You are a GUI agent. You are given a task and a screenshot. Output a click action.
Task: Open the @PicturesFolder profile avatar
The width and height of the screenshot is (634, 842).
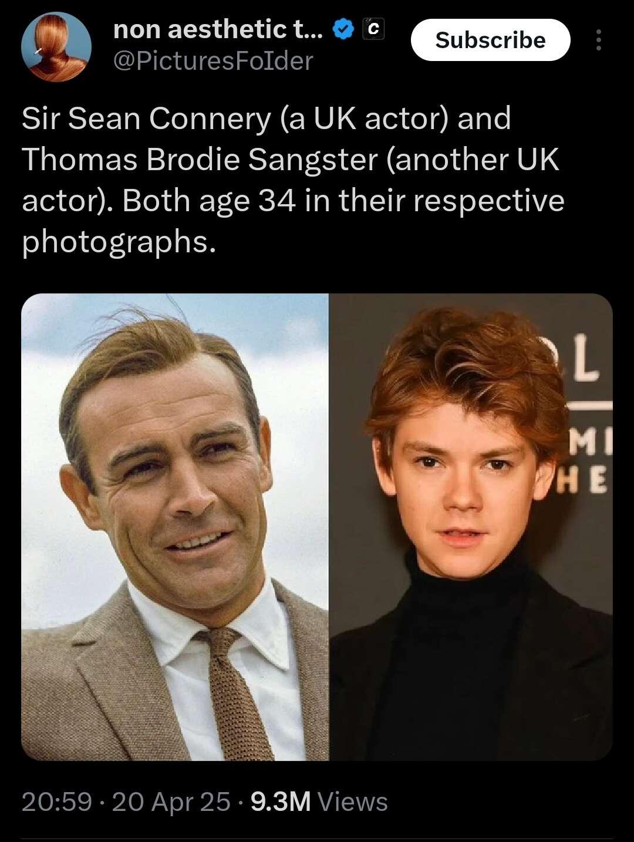[x=56, y=47]
